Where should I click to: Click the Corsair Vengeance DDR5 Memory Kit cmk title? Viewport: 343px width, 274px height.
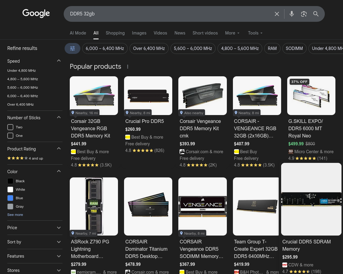200,128
